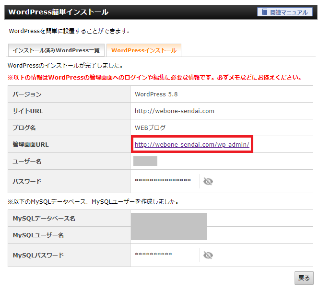Click the WordPressのインストールが完了しました message
This screenshot has width=319, height=291.
click(x=65, y=66)
